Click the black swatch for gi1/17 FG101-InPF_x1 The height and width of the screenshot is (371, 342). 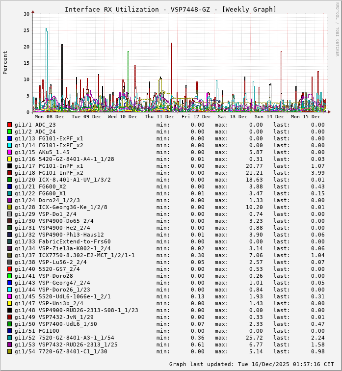pos(9,166)
